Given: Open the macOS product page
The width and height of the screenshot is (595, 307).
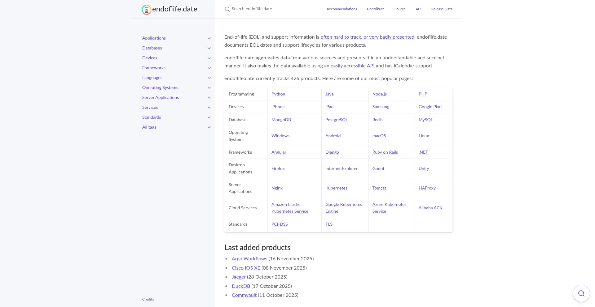Looking at the screenshot, I should point(379,136).
